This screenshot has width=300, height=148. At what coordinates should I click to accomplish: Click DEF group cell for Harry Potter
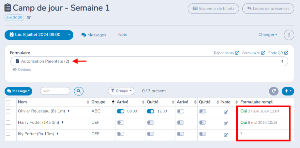(96, 123)
